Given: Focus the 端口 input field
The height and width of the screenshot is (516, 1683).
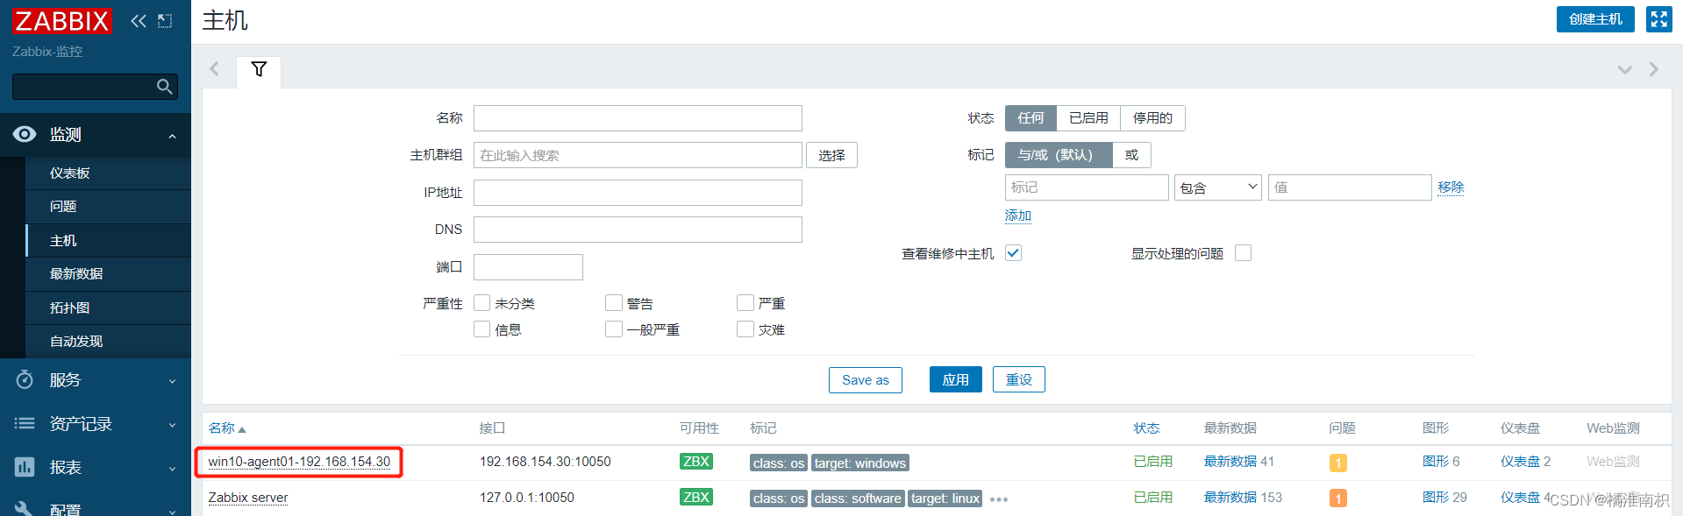Looking at the screenshot, I should 528,267.
